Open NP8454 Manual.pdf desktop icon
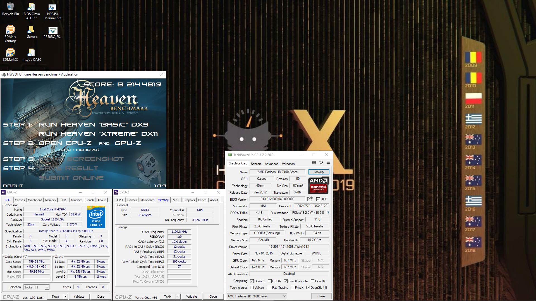 pos(53,11)
